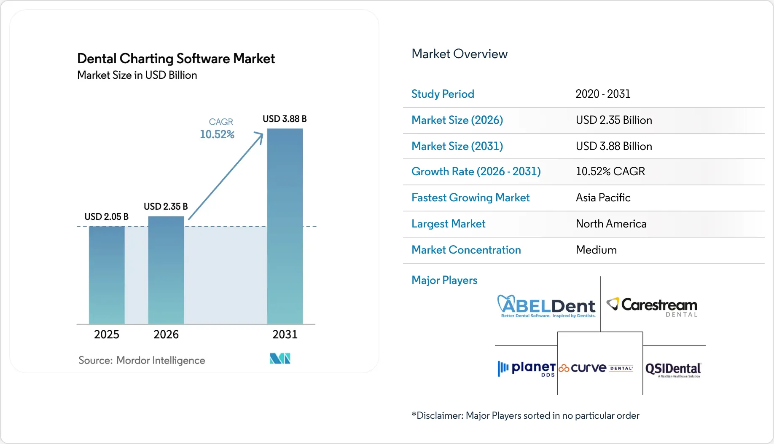Click the 'Asia Pacific' value
The image size is (774, 444).
[603, 198]
